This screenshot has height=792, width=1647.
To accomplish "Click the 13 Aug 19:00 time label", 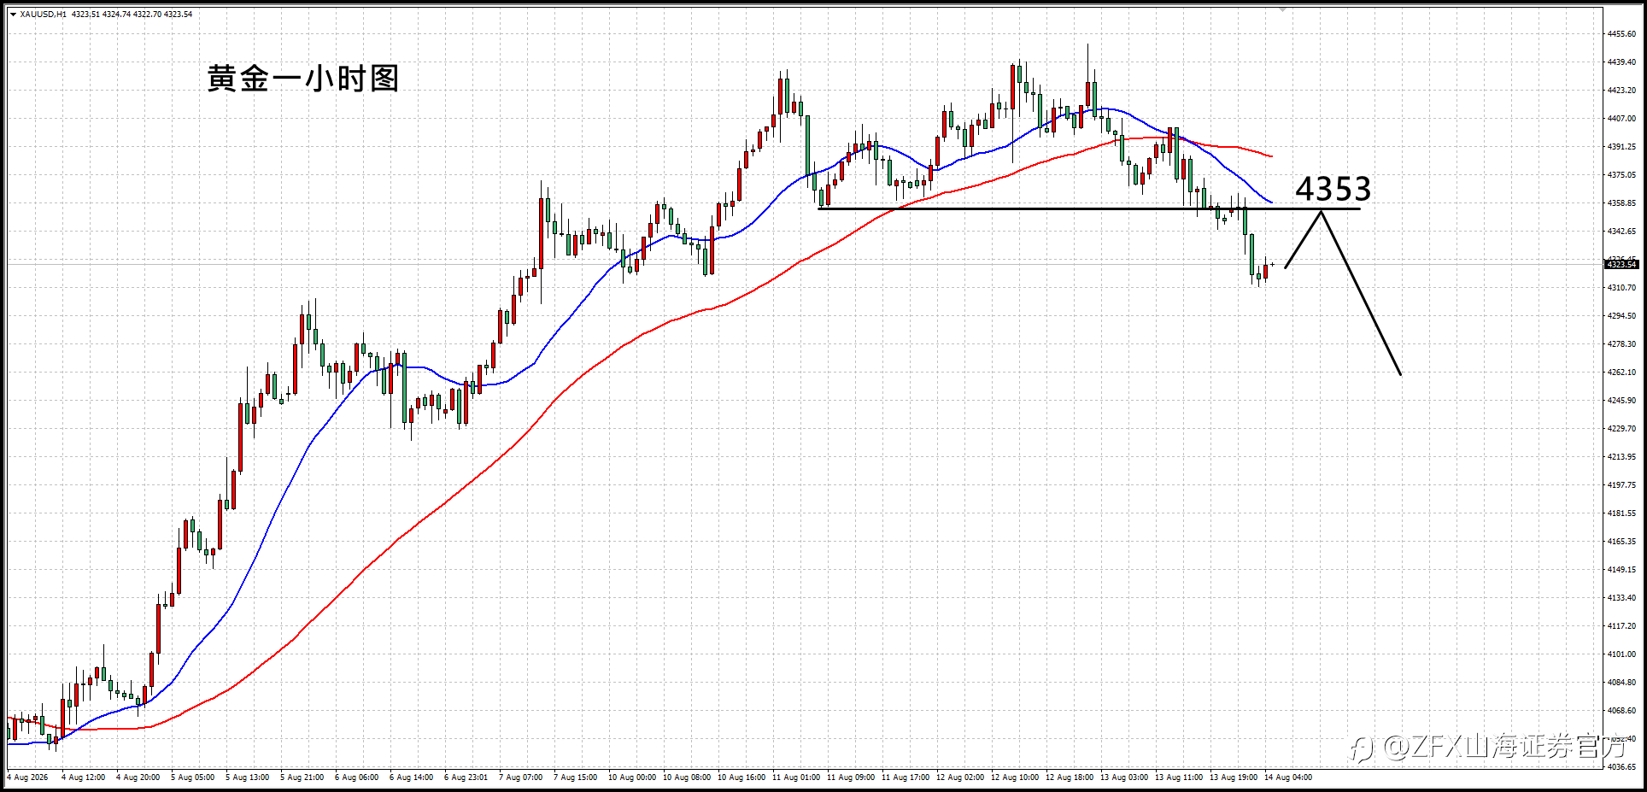I will (x=1234, y=777).
